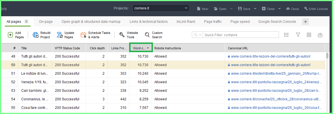The height and width of the screenshot is (114, 333).
Task: Select title 'Cosa fare contr...'
Action: pos(35,108)
